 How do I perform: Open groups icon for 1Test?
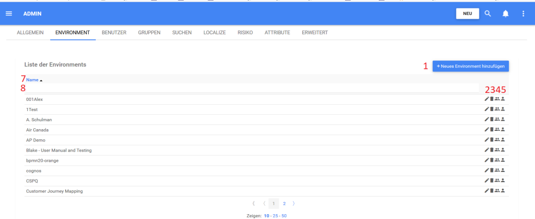(497, 109)
